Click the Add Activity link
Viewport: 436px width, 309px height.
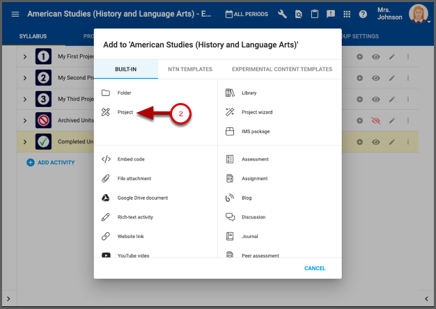(x=51, y=162)
